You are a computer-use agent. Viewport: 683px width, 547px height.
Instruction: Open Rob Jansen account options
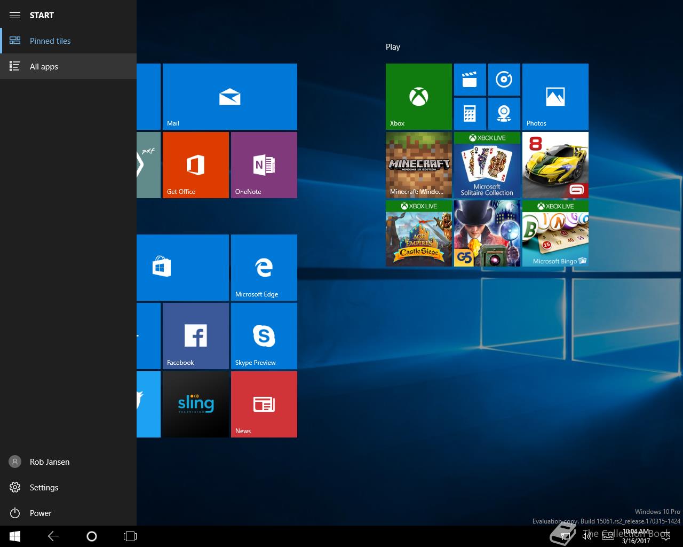coord(68,462)
